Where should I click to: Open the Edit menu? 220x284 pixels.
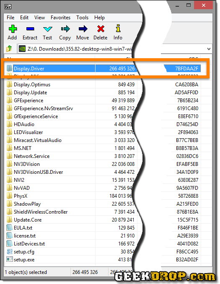(24, 18)
